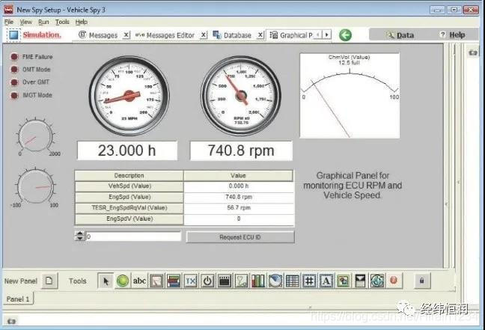The height and width of the screenshot is (330, 485).
Task: Click the red circular tool icon
Action: coord(394,281)
